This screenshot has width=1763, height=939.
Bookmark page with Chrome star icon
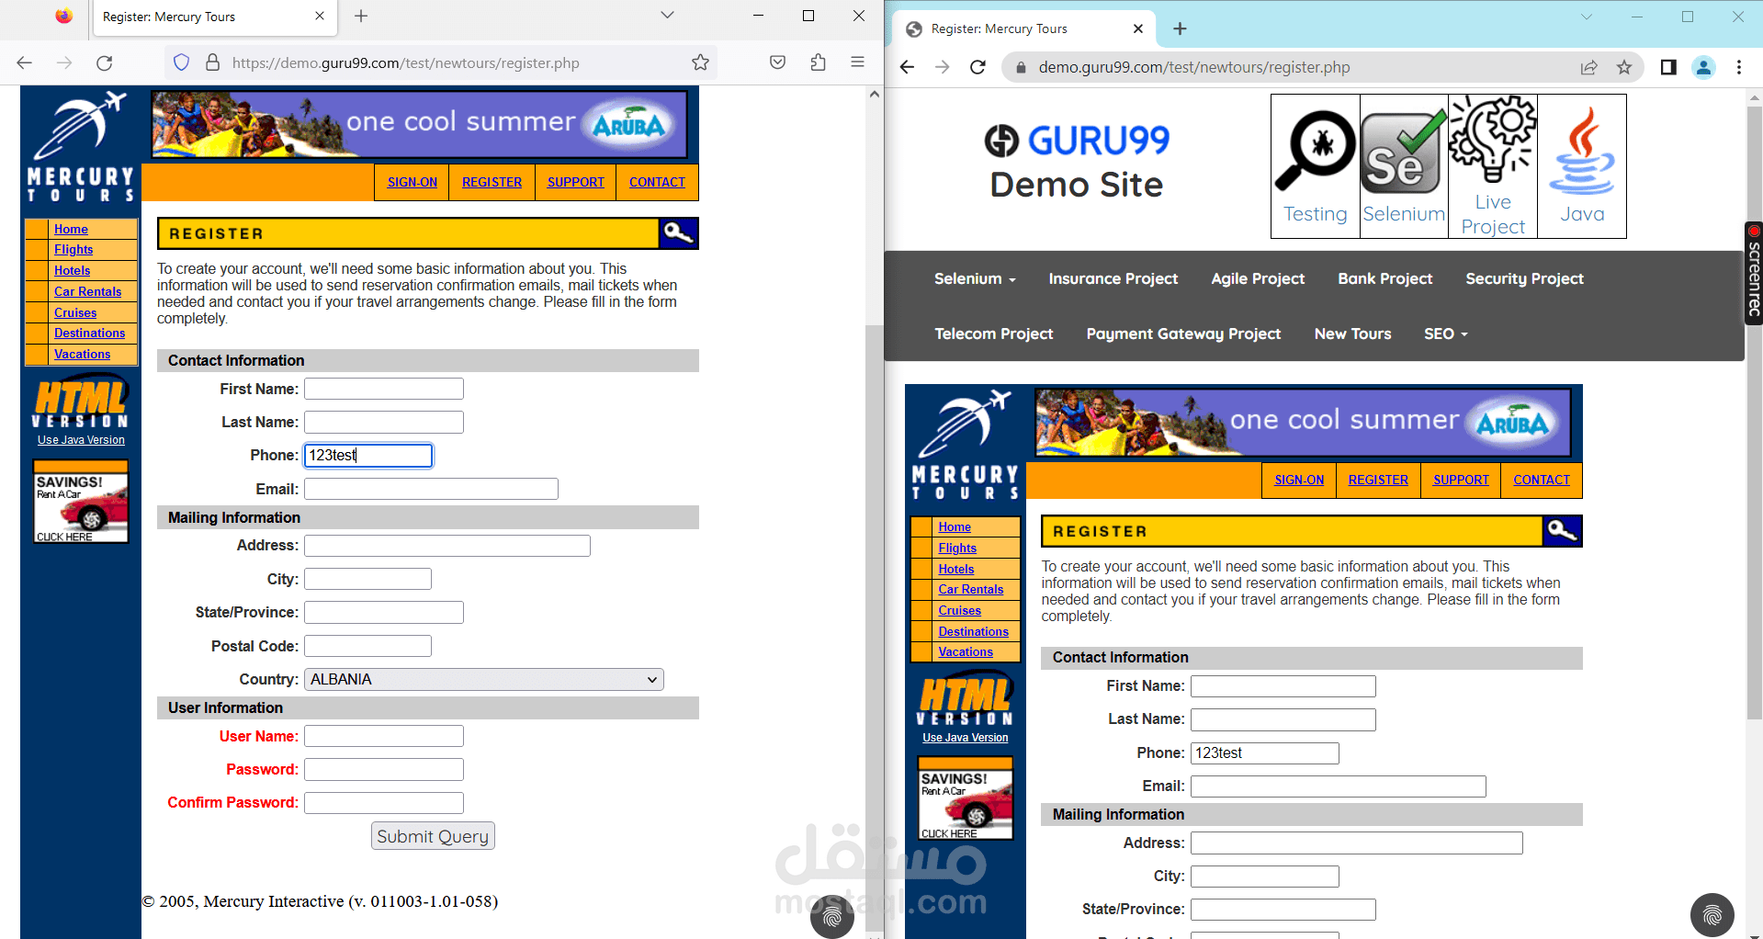click(x=1624, y=67)
